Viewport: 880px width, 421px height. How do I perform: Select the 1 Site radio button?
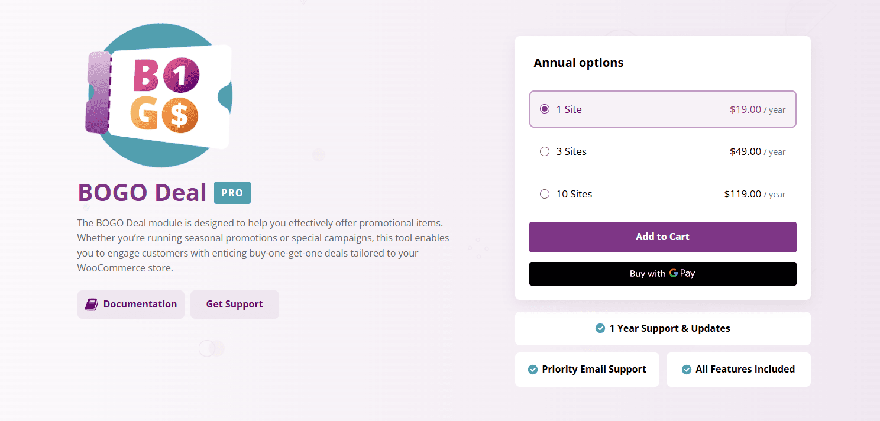(545, 109)
